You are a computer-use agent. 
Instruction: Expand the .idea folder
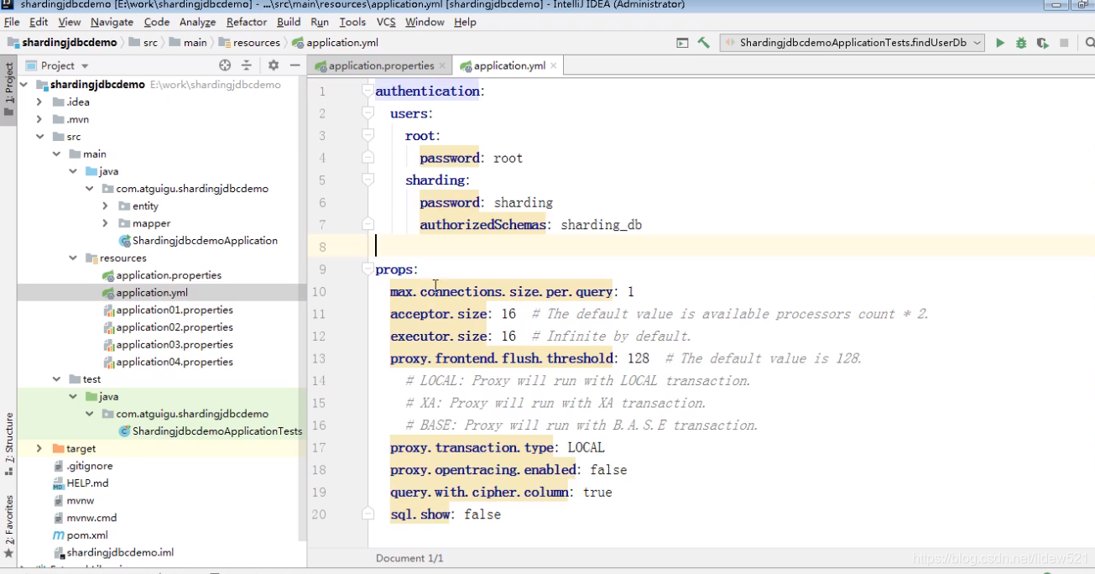pos(39,102)
